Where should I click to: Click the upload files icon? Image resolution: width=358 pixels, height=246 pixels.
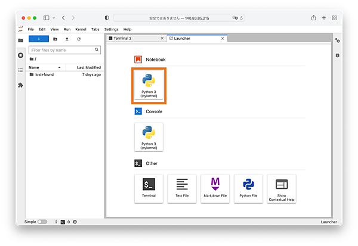67,39
